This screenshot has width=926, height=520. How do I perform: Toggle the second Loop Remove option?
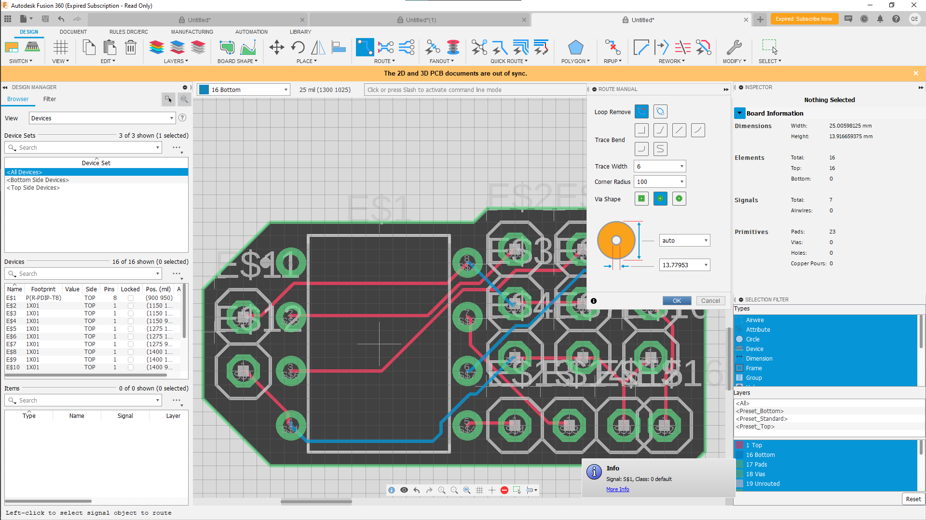coord(660,111)
